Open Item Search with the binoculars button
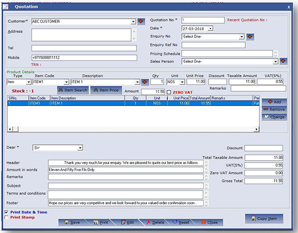Image resolution: width=298 pixels, height=233 pixels. pos(73,90)
